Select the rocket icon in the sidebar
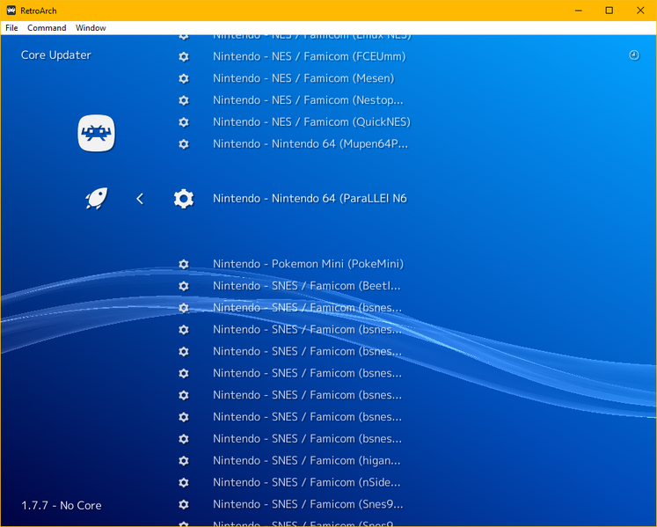The height and width of the screenshot is (527, 657). pos(96,199)
